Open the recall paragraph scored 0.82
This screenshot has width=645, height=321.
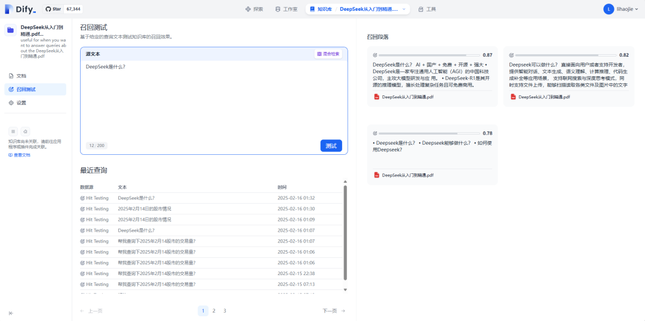[569, 77]
